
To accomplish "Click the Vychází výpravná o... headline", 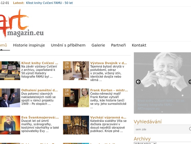I will click(x=108, y=118).
